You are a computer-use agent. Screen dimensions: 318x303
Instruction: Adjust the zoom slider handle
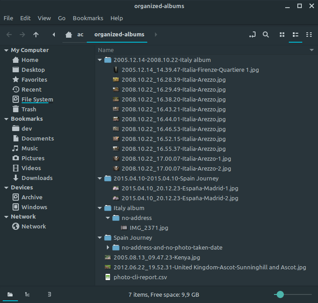click(x=280, y=294)
